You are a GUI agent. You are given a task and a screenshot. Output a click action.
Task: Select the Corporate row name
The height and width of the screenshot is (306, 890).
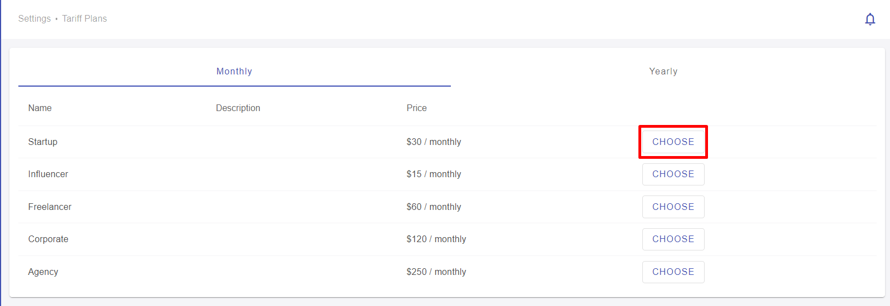(x=48, y=239)
